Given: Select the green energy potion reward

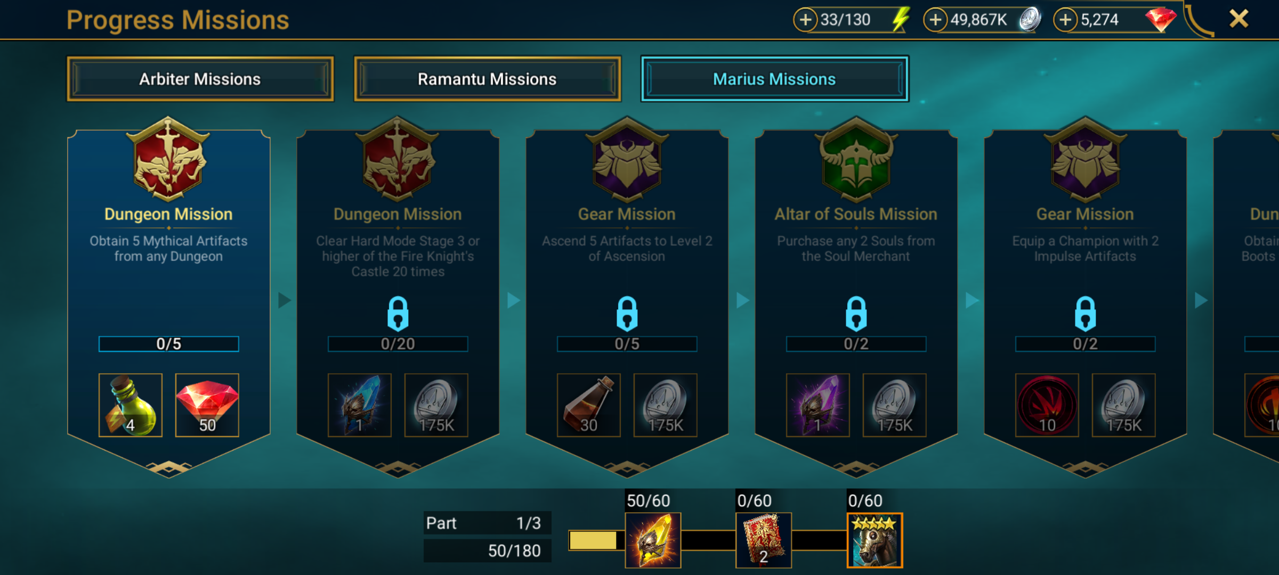Looking at the screenshot, I should (x=131, y=405).
